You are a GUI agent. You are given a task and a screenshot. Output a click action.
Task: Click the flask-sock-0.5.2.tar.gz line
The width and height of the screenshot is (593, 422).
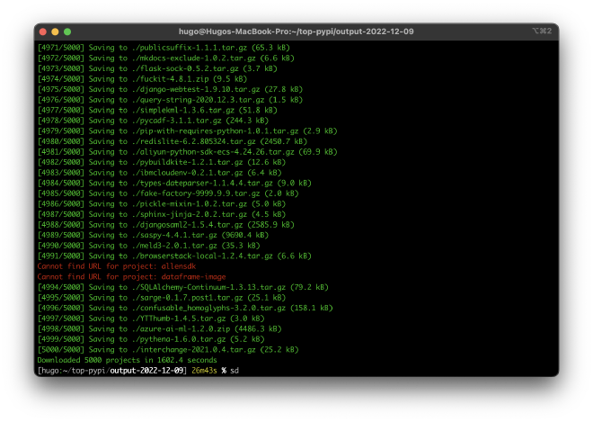[x=157, y=68]
